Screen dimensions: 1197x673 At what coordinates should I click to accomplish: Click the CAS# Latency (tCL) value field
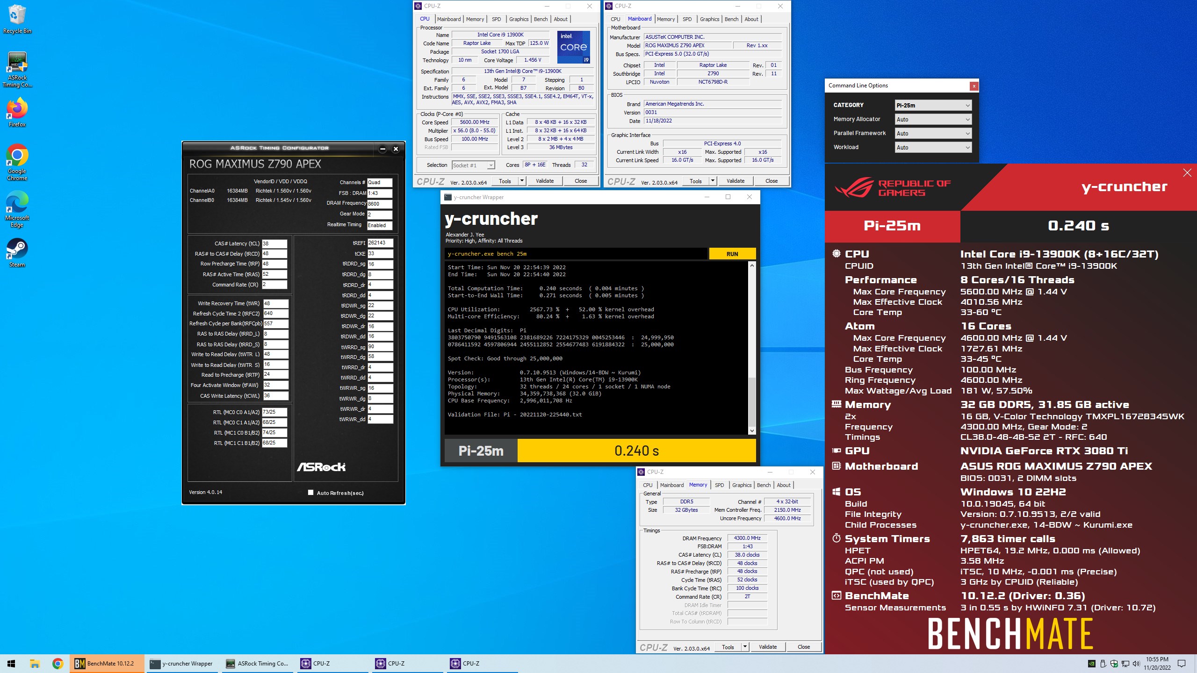pyautogui.click(x=274, y=243)
